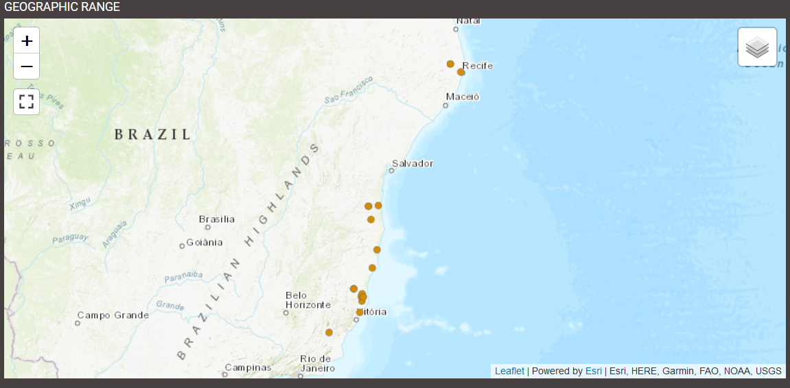Click the Campo Grande city label
Image resolution: width=790 pixels, height=388 pixels.
point(113,315)
